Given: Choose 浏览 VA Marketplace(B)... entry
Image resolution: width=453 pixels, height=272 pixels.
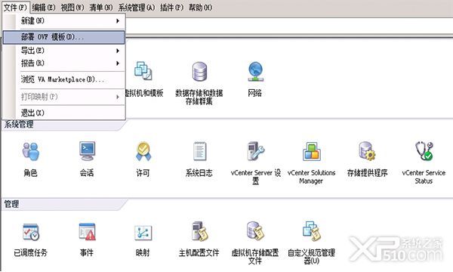Looking at the screenshot, I should pos(64,79).
